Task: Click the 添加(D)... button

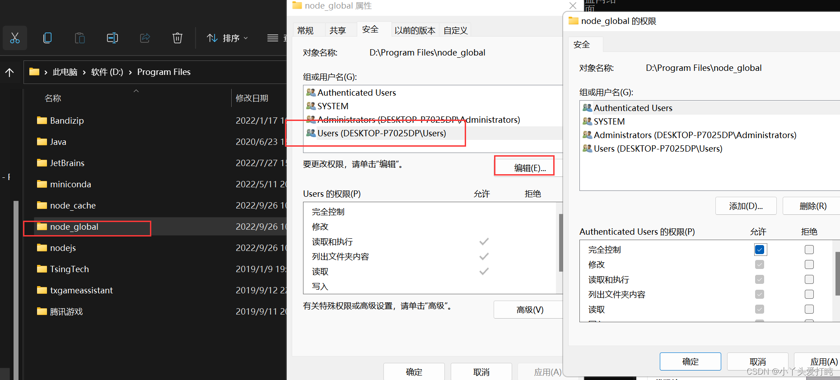Action: pos(746,206)
